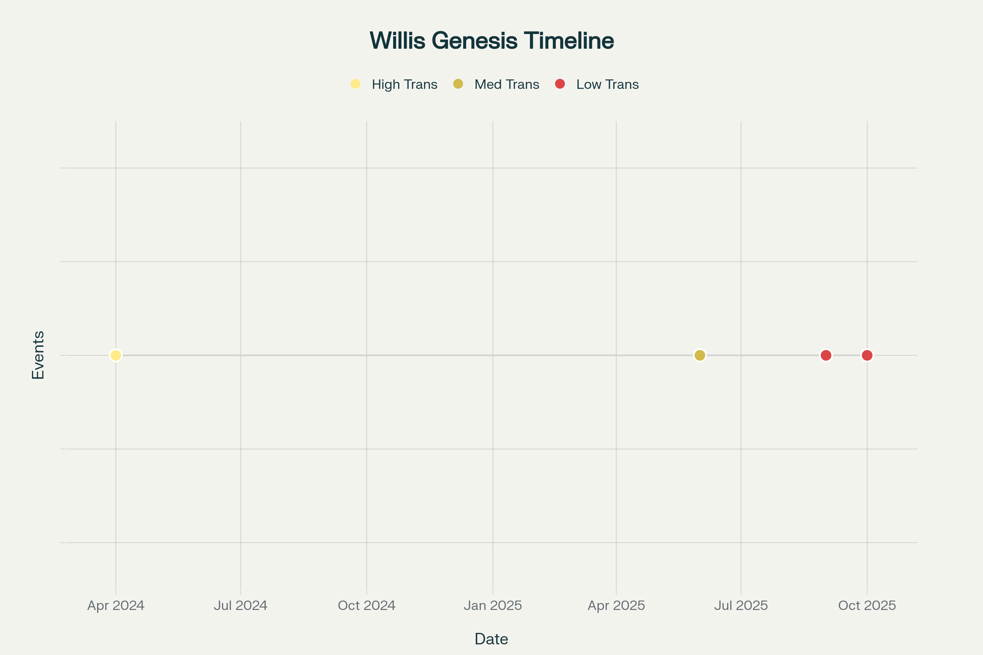Toggle the High Trans legend label
This screenshot has height=655, width=983.
[404, 84]
